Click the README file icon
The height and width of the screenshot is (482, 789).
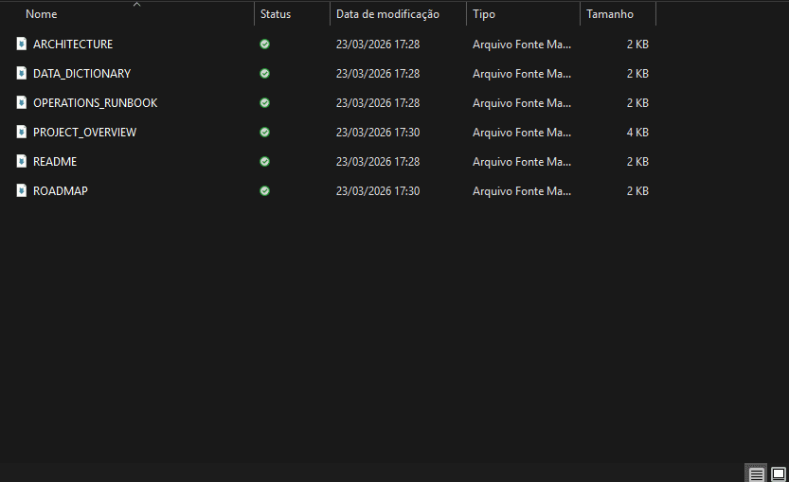pos(22,162)
